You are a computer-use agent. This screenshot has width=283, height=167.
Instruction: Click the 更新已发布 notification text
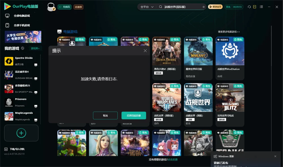[221, 163]
